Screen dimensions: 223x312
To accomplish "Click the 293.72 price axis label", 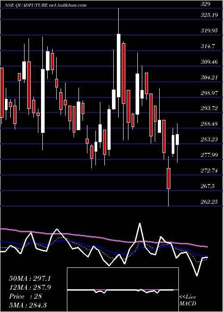I will (x=209, y=108).
